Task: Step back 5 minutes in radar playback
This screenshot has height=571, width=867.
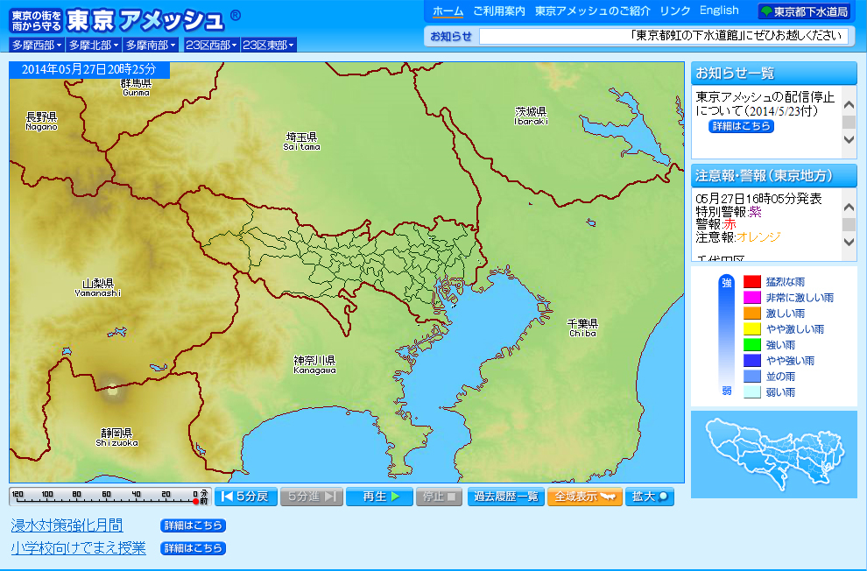Action: click(246, 497)
